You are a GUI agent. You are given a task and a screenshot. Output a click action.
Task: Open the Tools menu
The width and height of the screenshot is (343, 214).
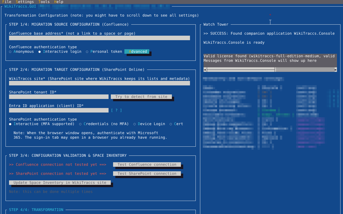[44, 2]
